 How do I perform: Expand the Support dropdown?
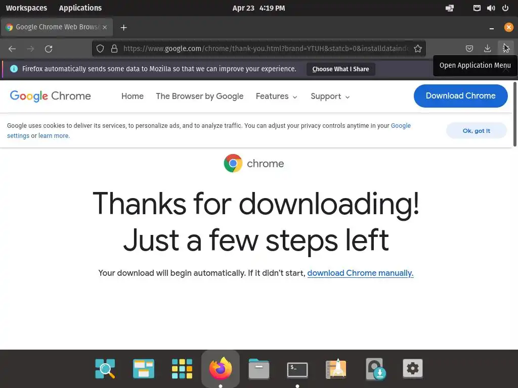click(x=330, y=96)
